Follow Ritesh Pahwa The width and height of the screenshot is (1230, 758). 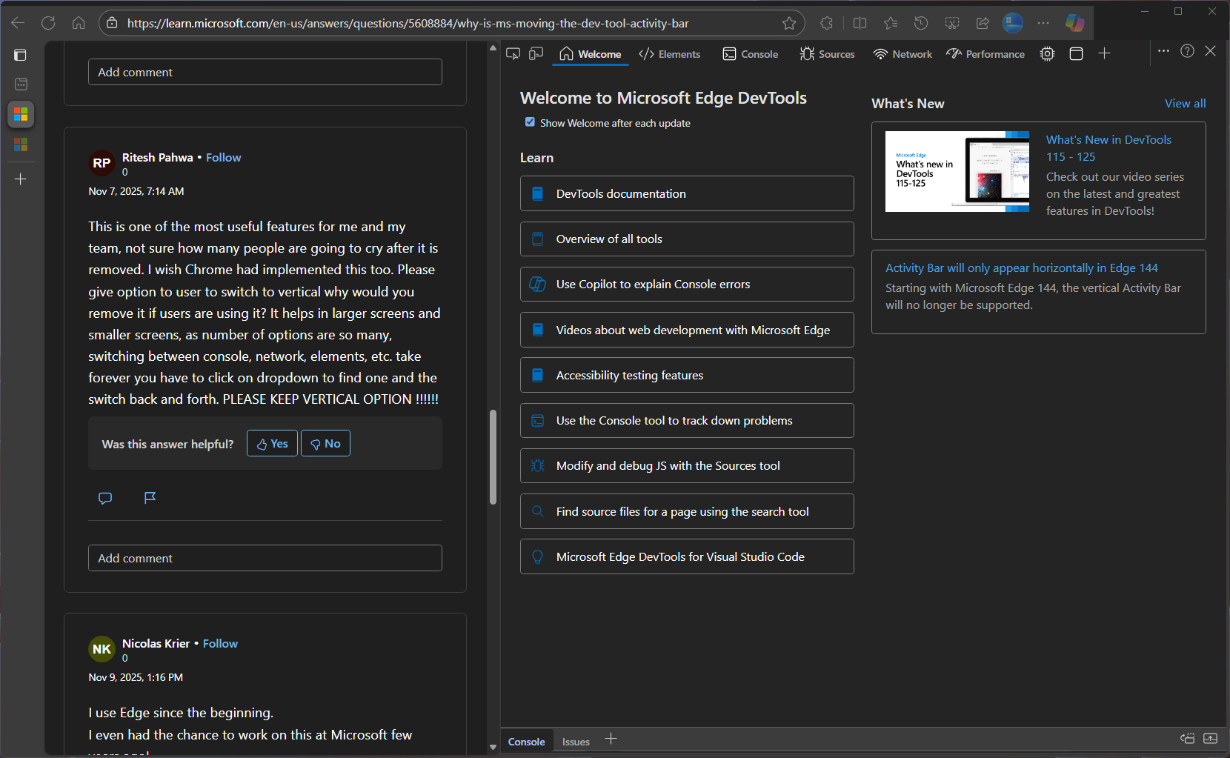pos(223,157)
